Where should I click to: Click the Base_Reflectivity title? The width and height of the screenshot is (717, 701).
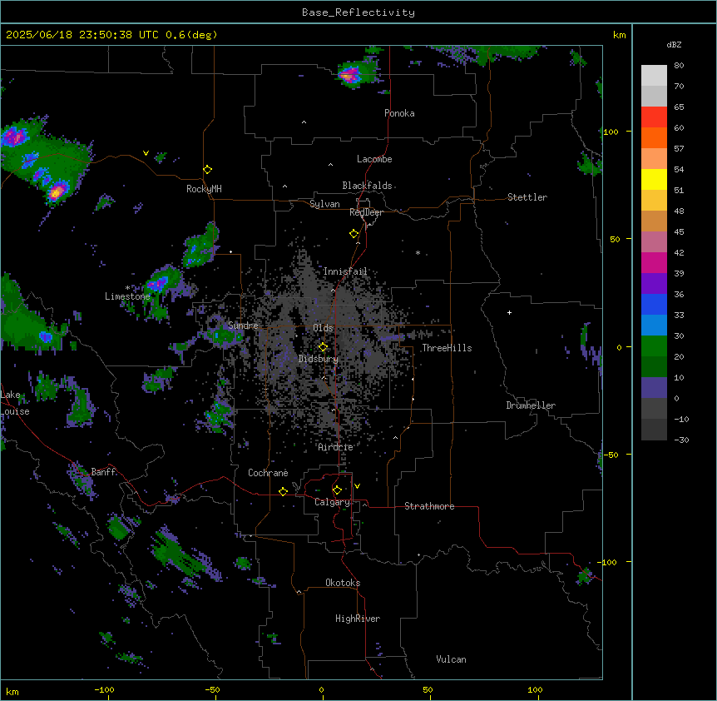pyautogui.click(x=358, y=12)
